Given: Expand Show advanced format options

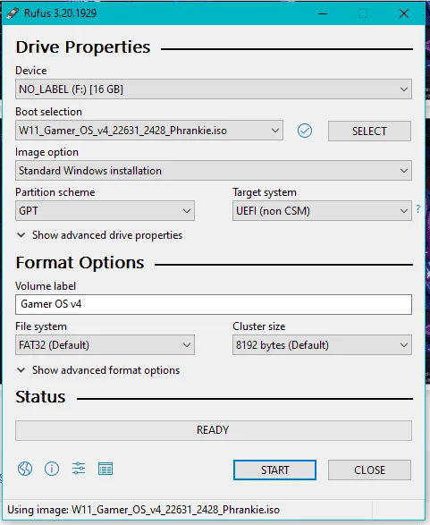Looking at the screenshot, I should pyautogui.click(x=98, y=370).
